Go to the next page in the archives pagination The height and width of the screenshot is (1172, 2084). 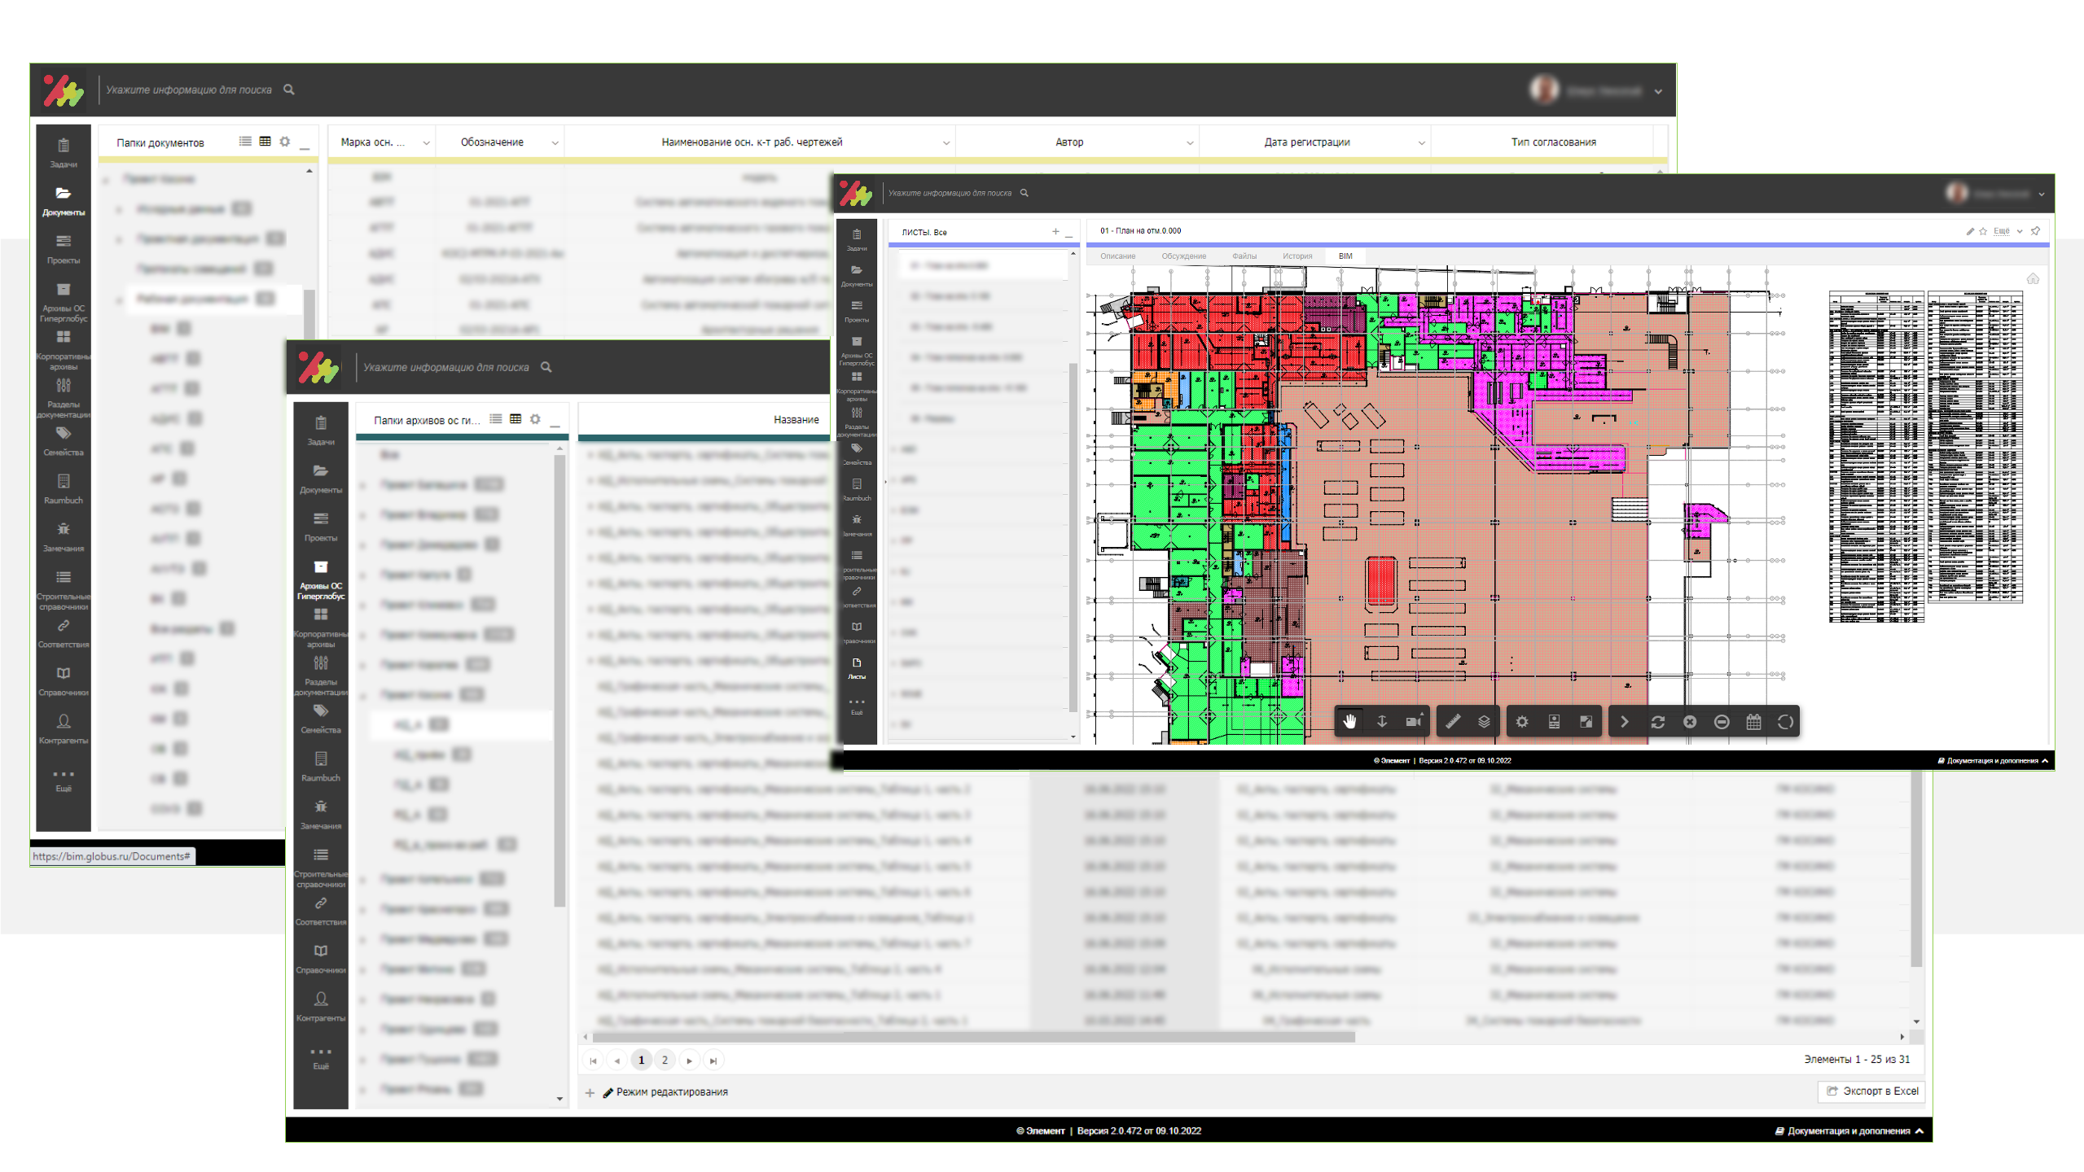(x=689, y=1060)
